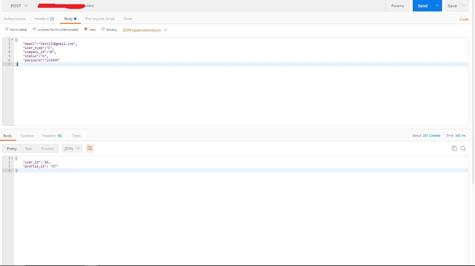
Task: Click the "user_id": 56 response line
Action: tap(36, 162)
